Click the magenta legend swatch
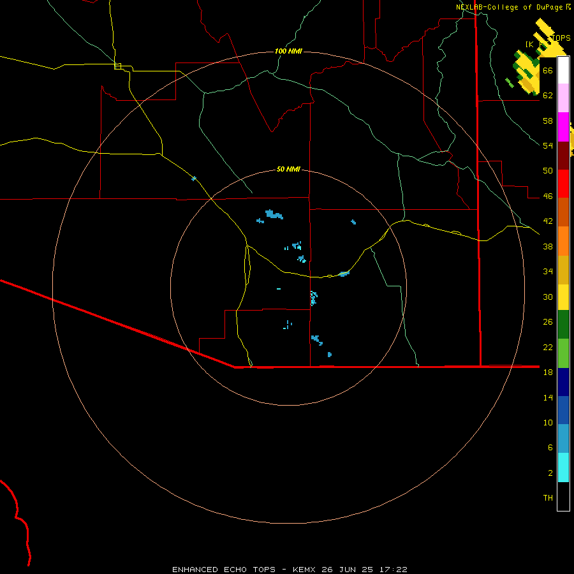 [563, 127]
